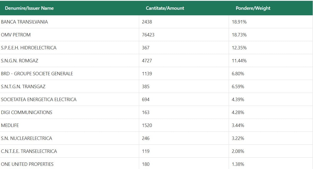Click the 76423 amount value

(148, 35)
